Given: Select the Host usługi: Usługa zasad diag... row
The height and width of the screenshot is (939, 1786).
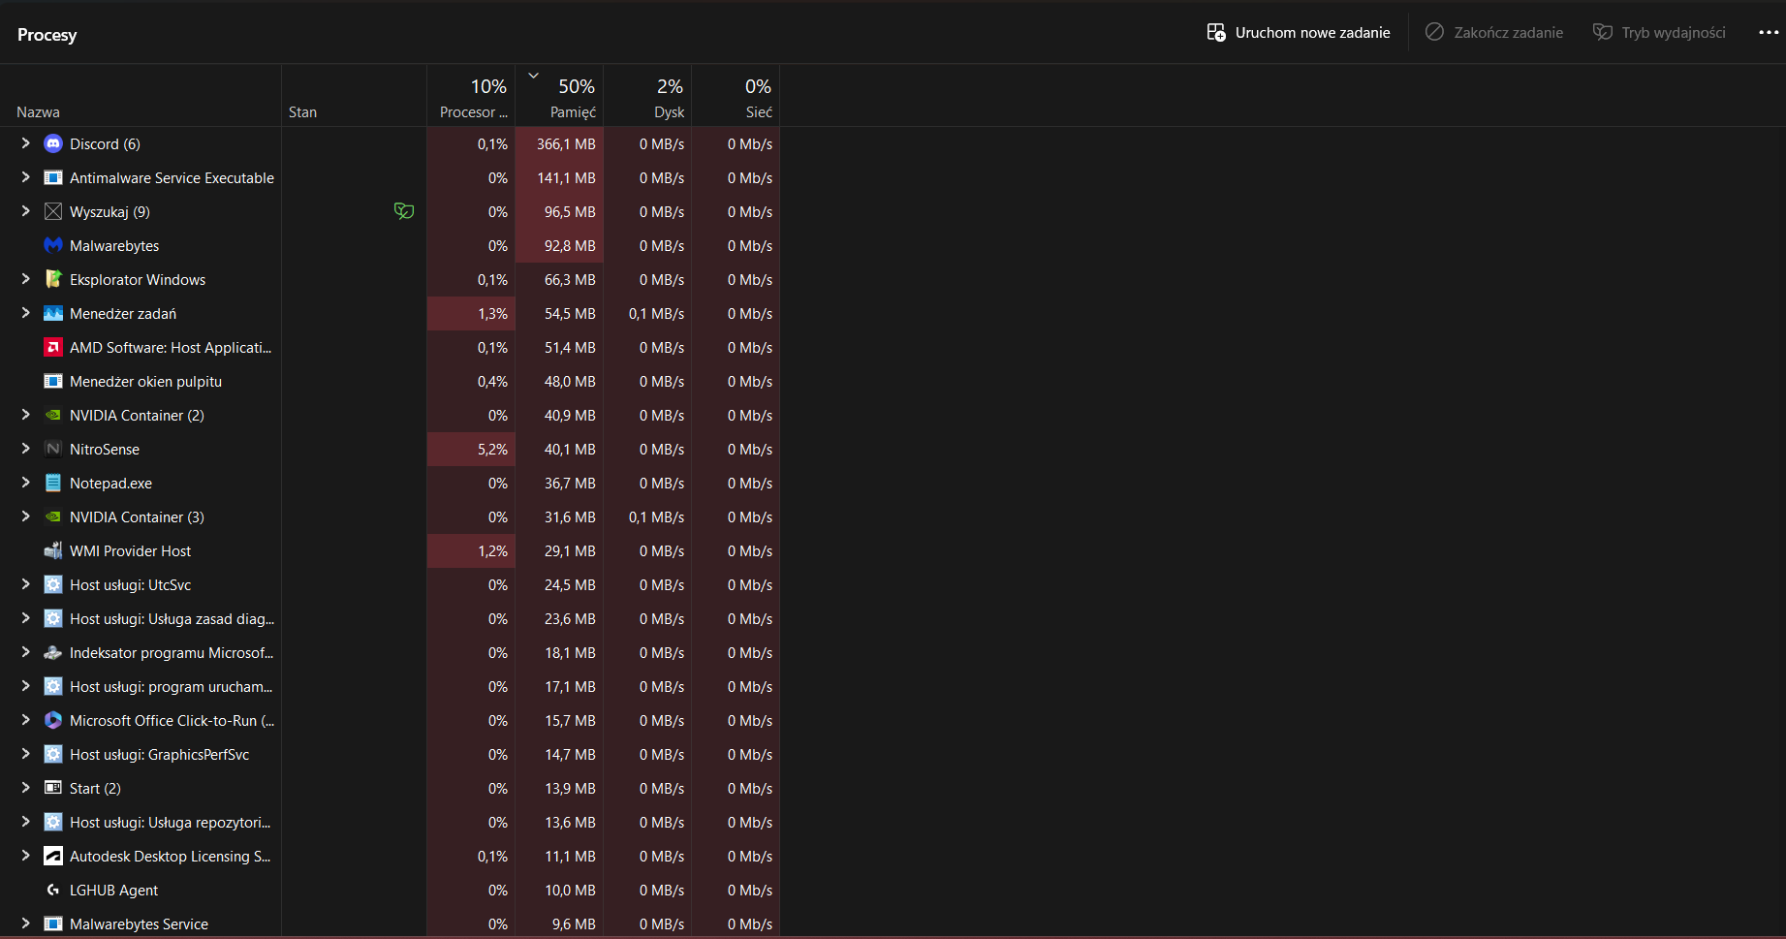Looking at the screenshot, I should pyautogui.click(x=390, y=618).
